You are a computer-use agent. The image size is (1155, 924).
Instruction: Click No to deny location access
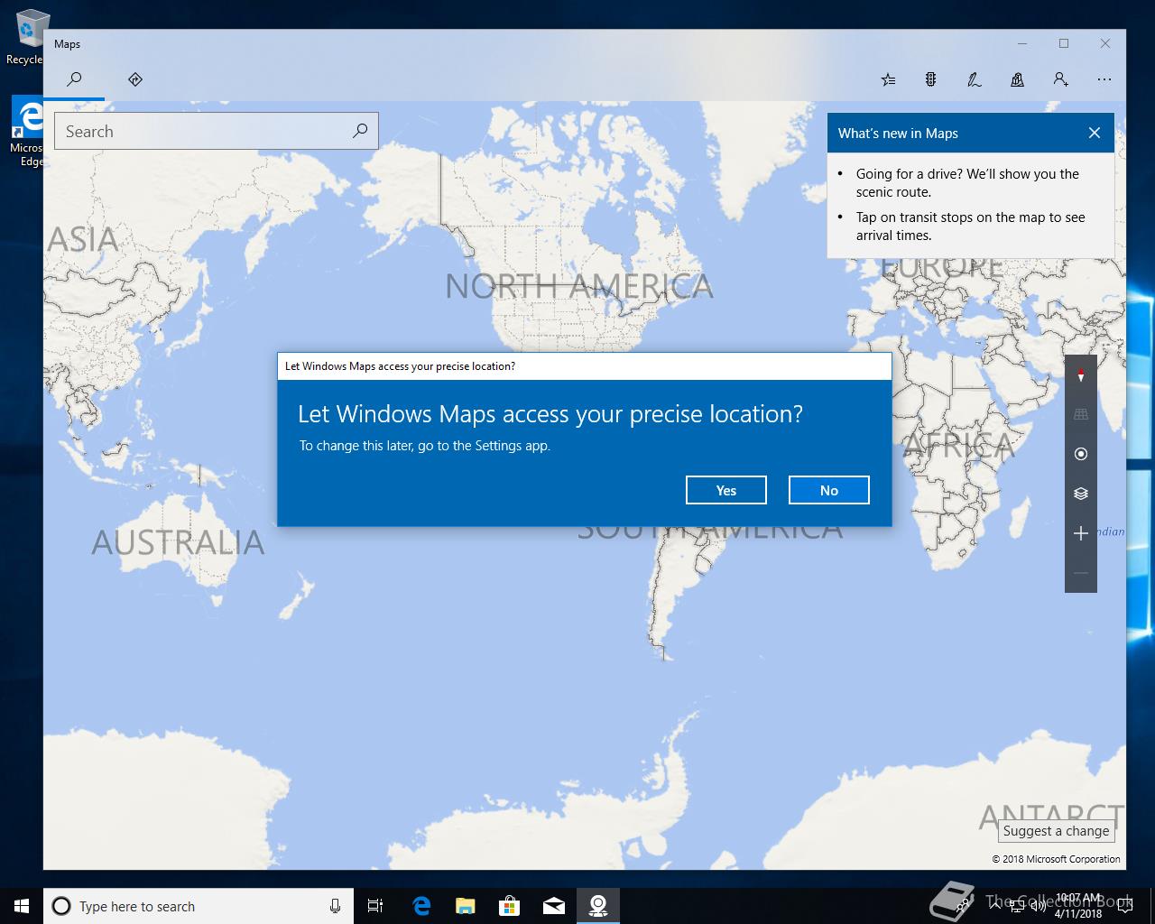tap(829, 490)
